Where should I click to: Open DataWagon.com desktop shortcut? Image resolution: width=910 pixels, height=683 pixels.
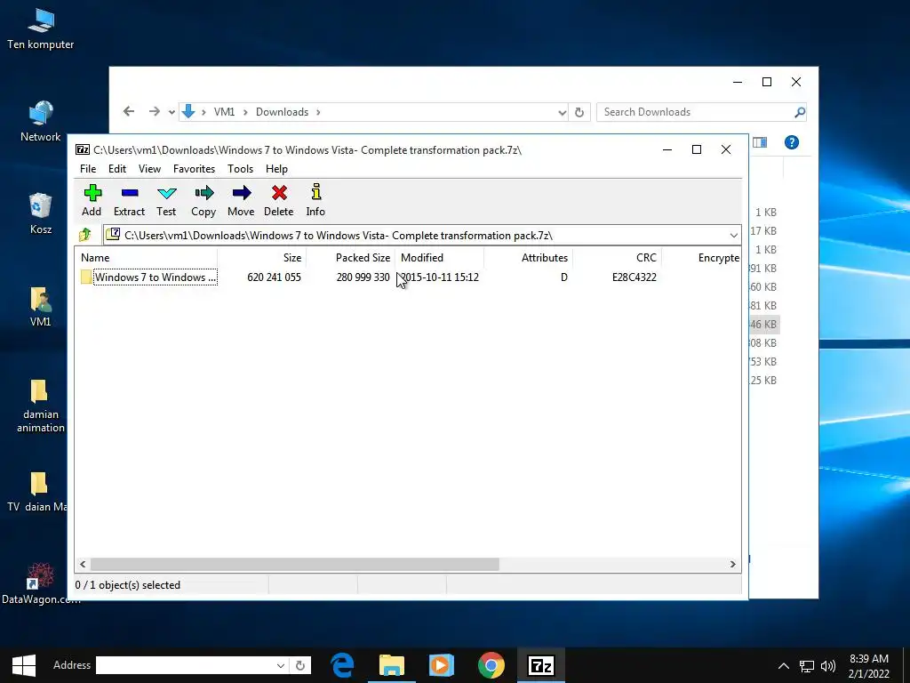39,583
